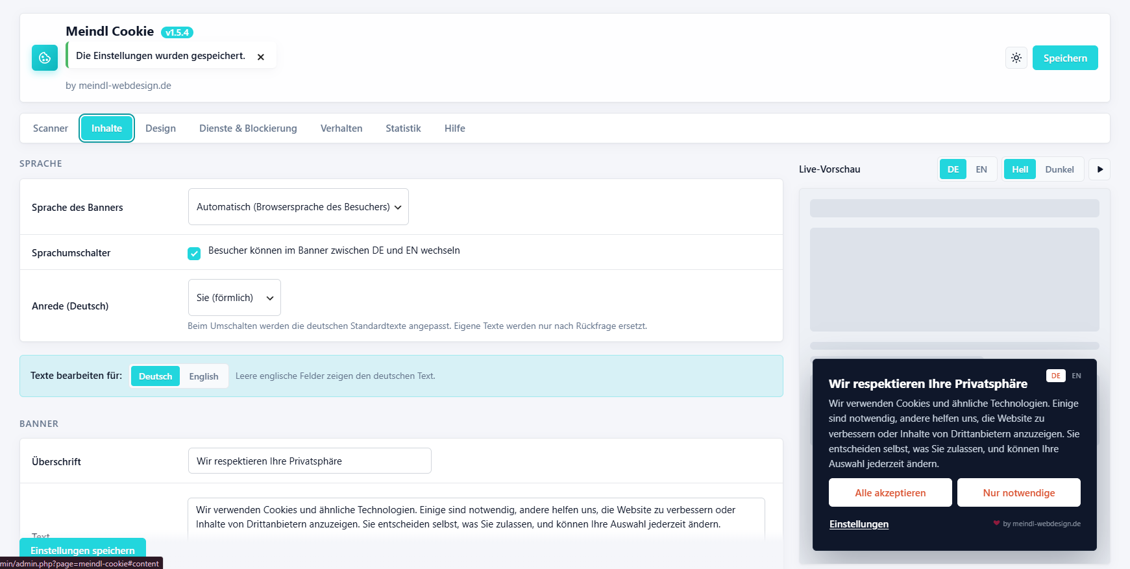
Task: Click Alle akzeptieren in the banner preview
Action: (x=890, y=492)
